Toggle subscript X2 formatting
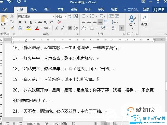The height and width of the screenshot is (125, 167). point(46,22)
